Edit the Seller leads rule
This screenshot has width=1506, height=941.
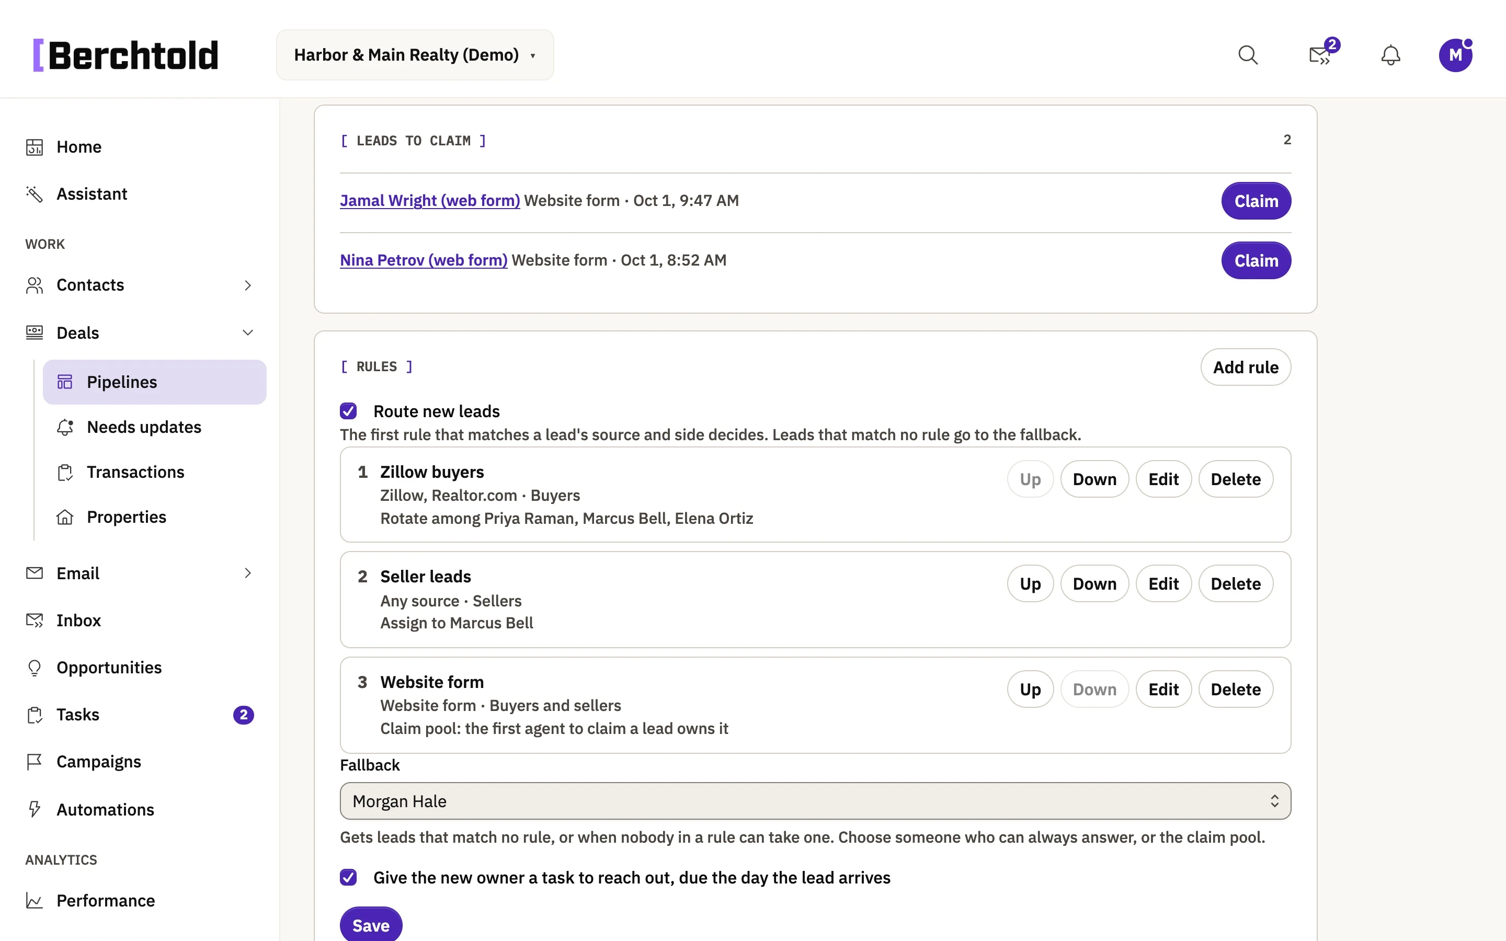(x=1163, y=584)
